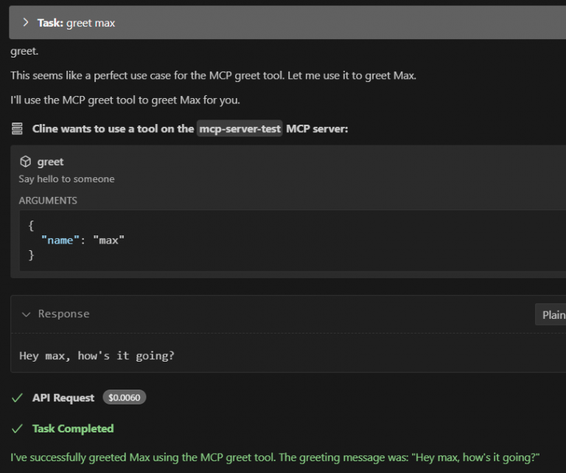Image resolution: width=566 pixels, height=473 pixels.
Task: Click the mcp-server-test server badge
Action: tap(239, 129)
